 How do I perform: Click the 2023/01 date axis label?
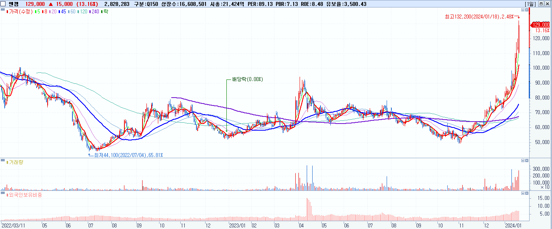click(237, 226)
